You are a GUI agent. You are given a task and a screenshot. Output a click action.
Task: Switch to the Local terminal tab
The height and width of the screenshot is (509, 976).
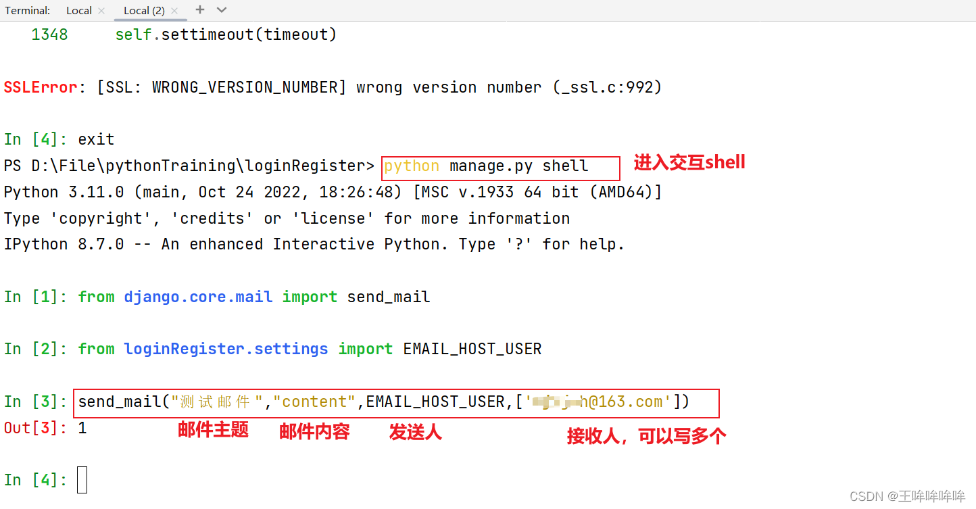(79, 10)
